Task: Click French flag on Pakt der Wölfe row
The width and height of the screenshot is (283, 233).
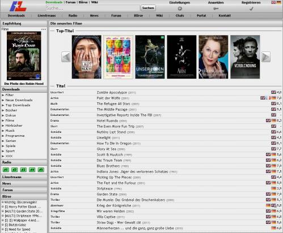Action: coord(268,98)
